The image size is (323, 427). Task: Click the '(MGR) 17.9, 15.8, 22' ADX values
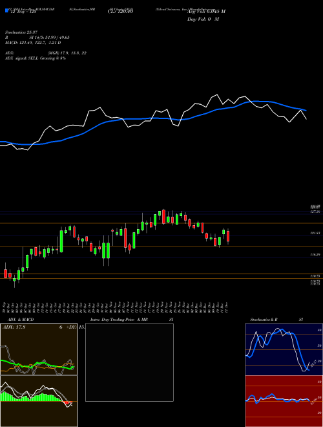[67, 53]
